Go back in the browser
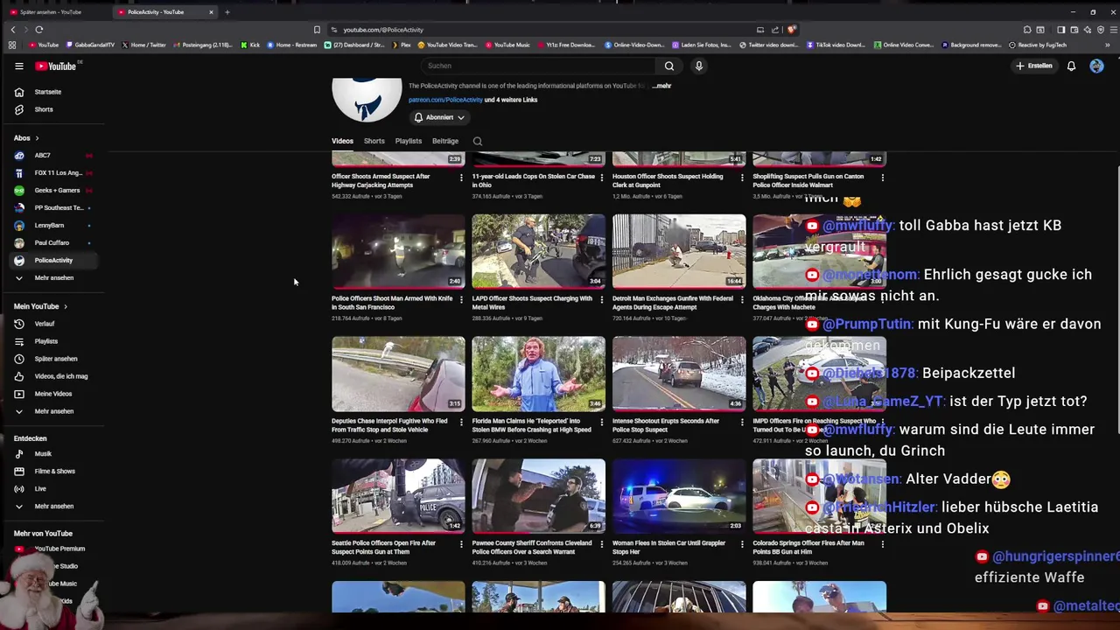 point(12,30)
